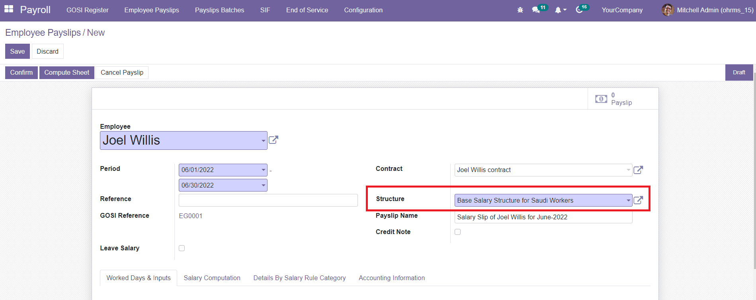Screen dimensions: 756x300
Task: Click the Compute Sheet button
Action: pyautogui.click(x=66, y=73)
